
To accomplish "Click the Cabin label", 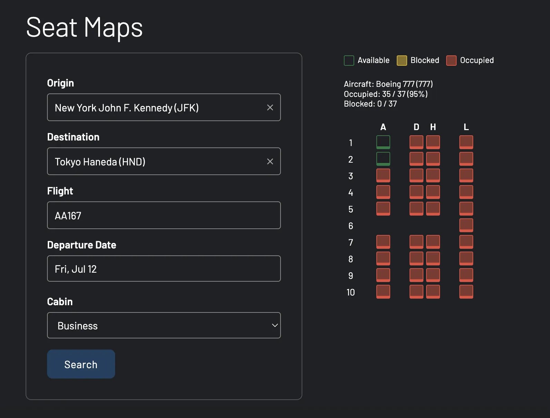I will click(60, 302).
